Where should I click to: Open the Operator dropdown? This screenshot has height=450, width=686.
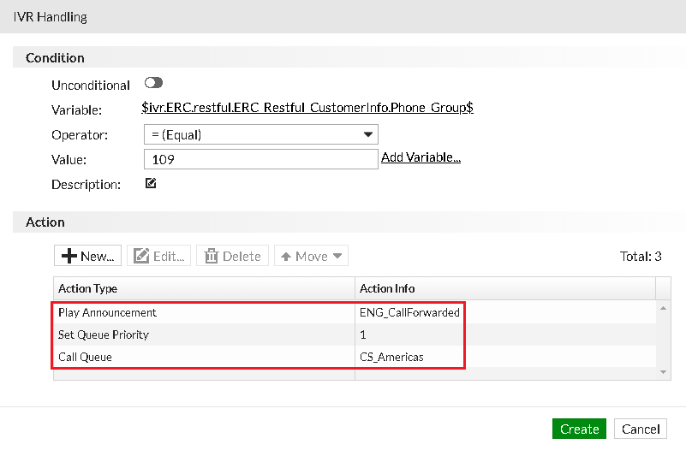point(260,134)
